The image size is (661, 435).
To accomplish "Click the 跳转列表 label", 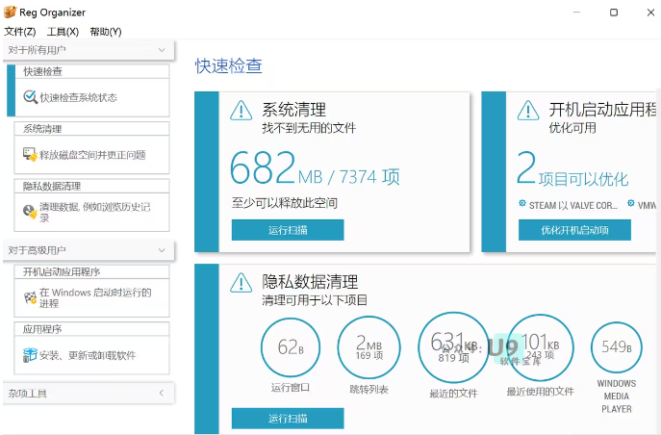I will (x=369, y=390).
